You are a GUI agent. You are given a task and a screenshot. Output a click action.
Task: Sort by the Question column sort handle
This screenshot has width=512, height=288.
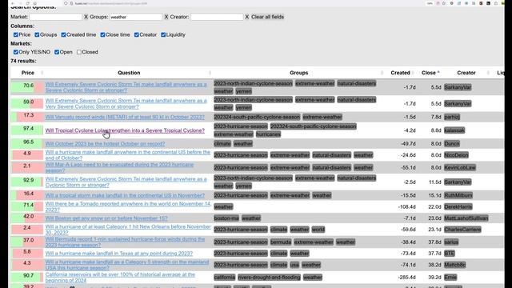coord(210,73)
